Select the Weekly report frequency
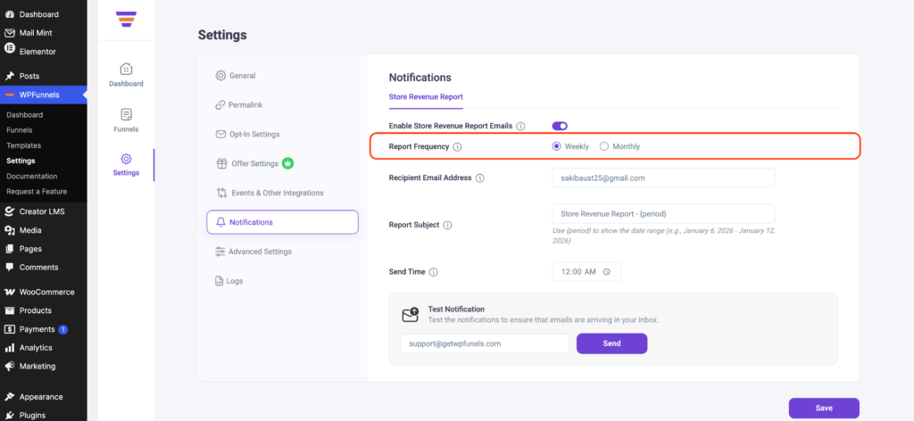Screen dimensions: 914x421 (x=557, y=146)
